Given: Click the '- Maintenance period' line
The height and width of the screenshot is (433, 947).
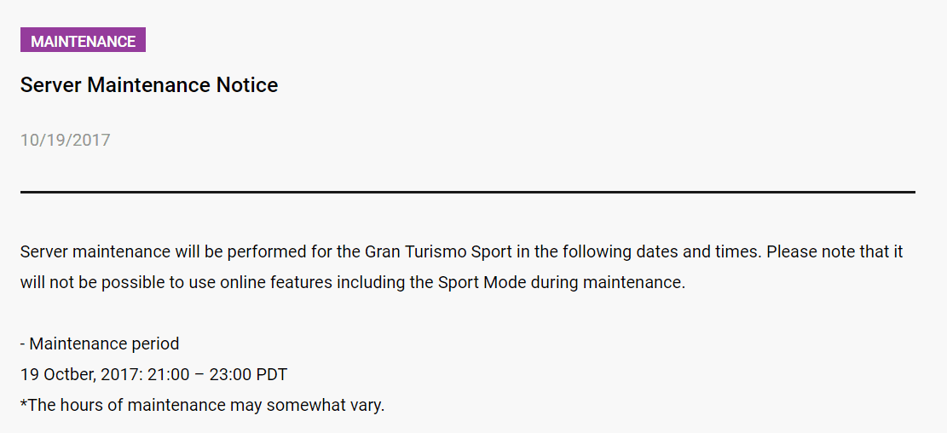Looking at the screenshot, I should [100, 344].
